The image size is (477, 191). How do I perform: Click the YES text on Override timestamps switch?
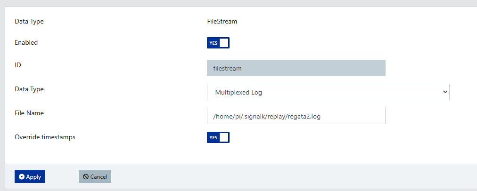[213, 137]
